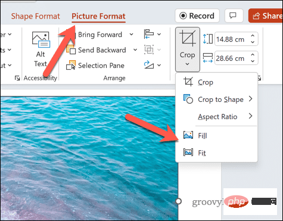Click the Share button
Viewport: 283px width, 221px height.
pos(266,15)
